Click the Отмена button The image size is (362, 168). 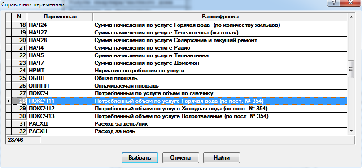tap(180, 158)
